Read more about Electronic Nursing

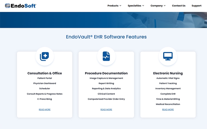point(168,109)
